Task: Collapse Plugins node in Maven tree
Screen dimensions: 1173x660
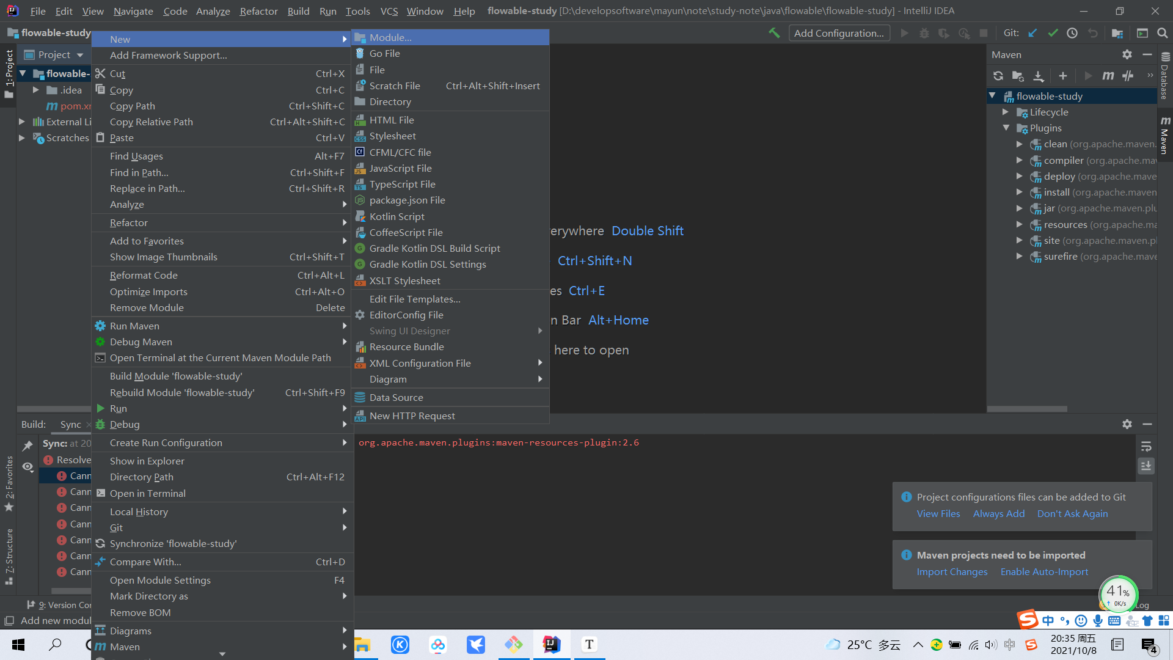Action: pyautogui.click(x=1006, y=128)
